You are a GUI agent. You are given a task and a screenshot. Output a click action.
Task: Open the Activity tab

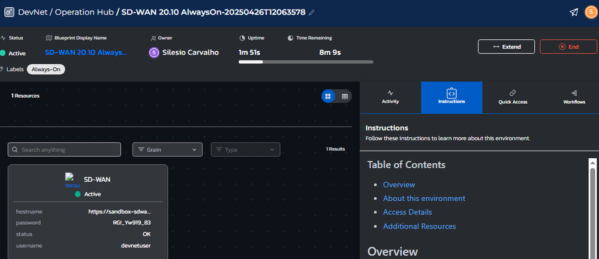390,97
